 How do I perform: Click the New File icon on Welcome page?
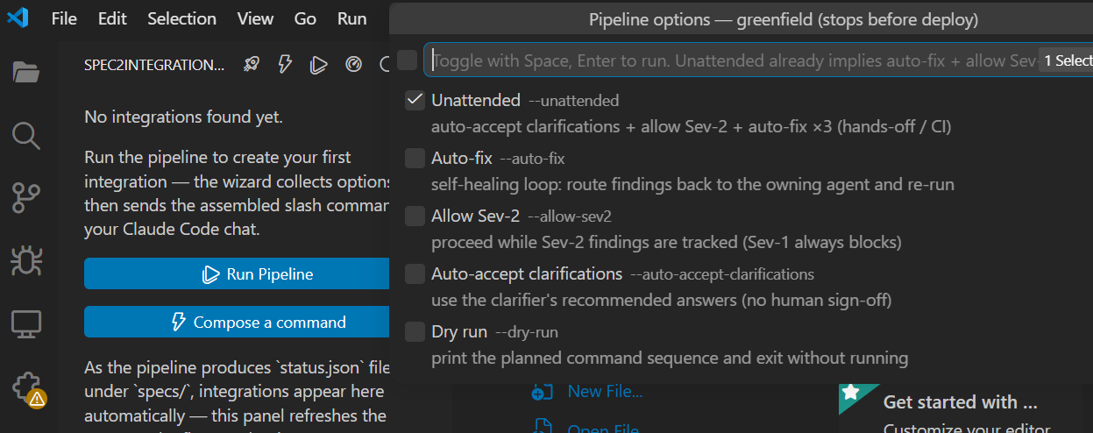543,392
